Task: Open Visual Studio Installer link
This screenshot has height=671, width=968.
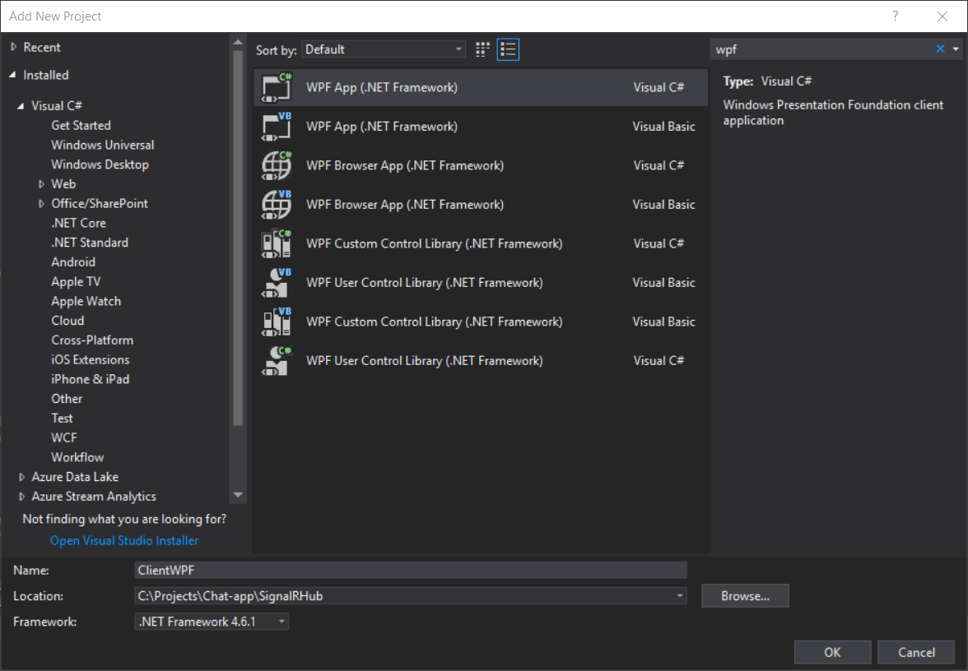Action: pos(124,540)
